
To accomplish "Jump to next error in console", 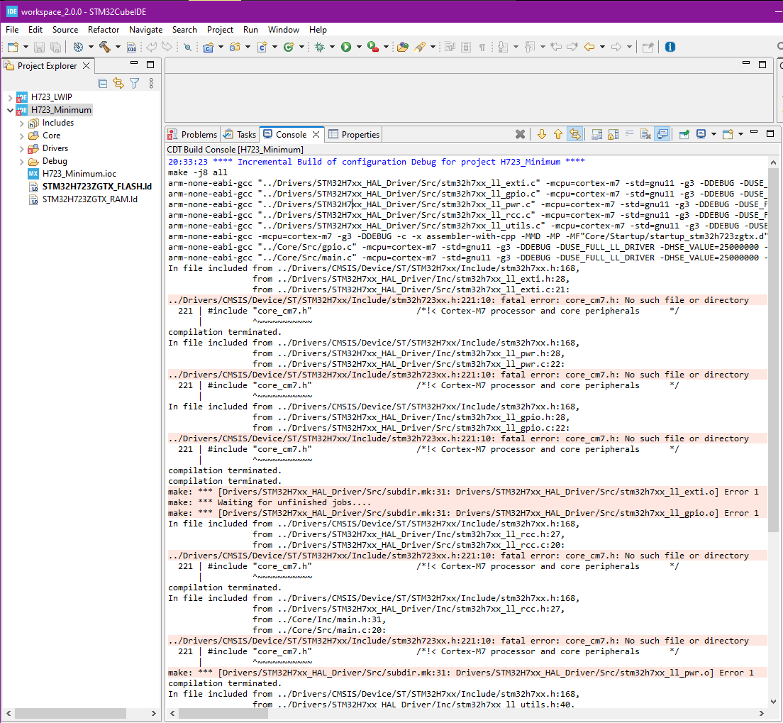I will tap(542, 134).
